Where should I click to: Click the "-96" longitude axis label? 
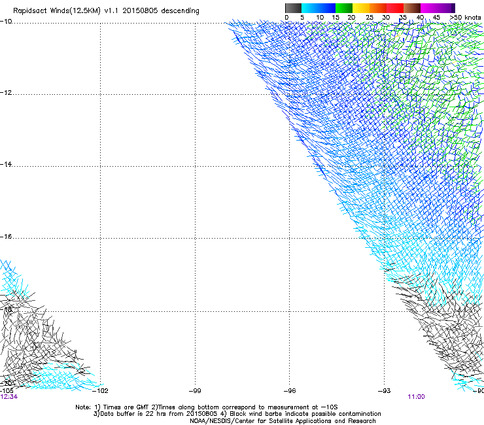[290, 391]
